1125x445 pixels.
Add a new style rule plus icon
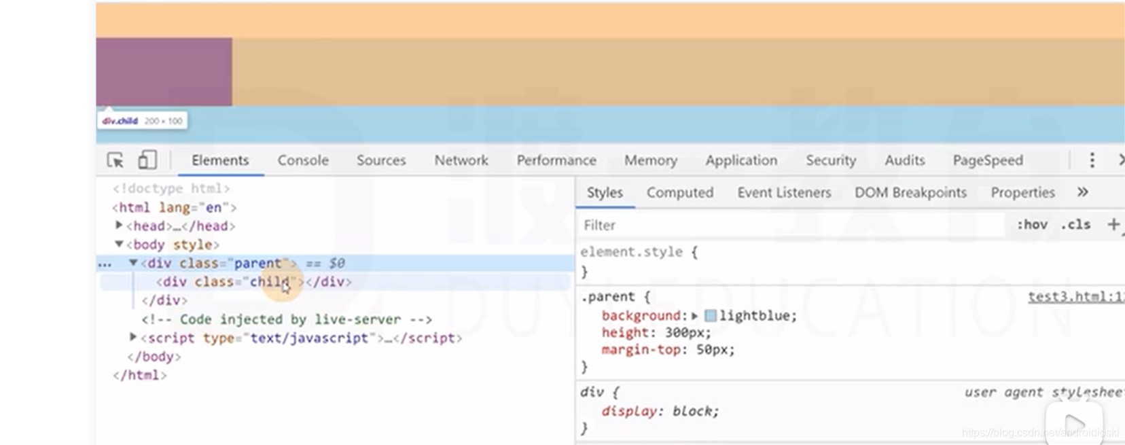tap(1113, 224)
